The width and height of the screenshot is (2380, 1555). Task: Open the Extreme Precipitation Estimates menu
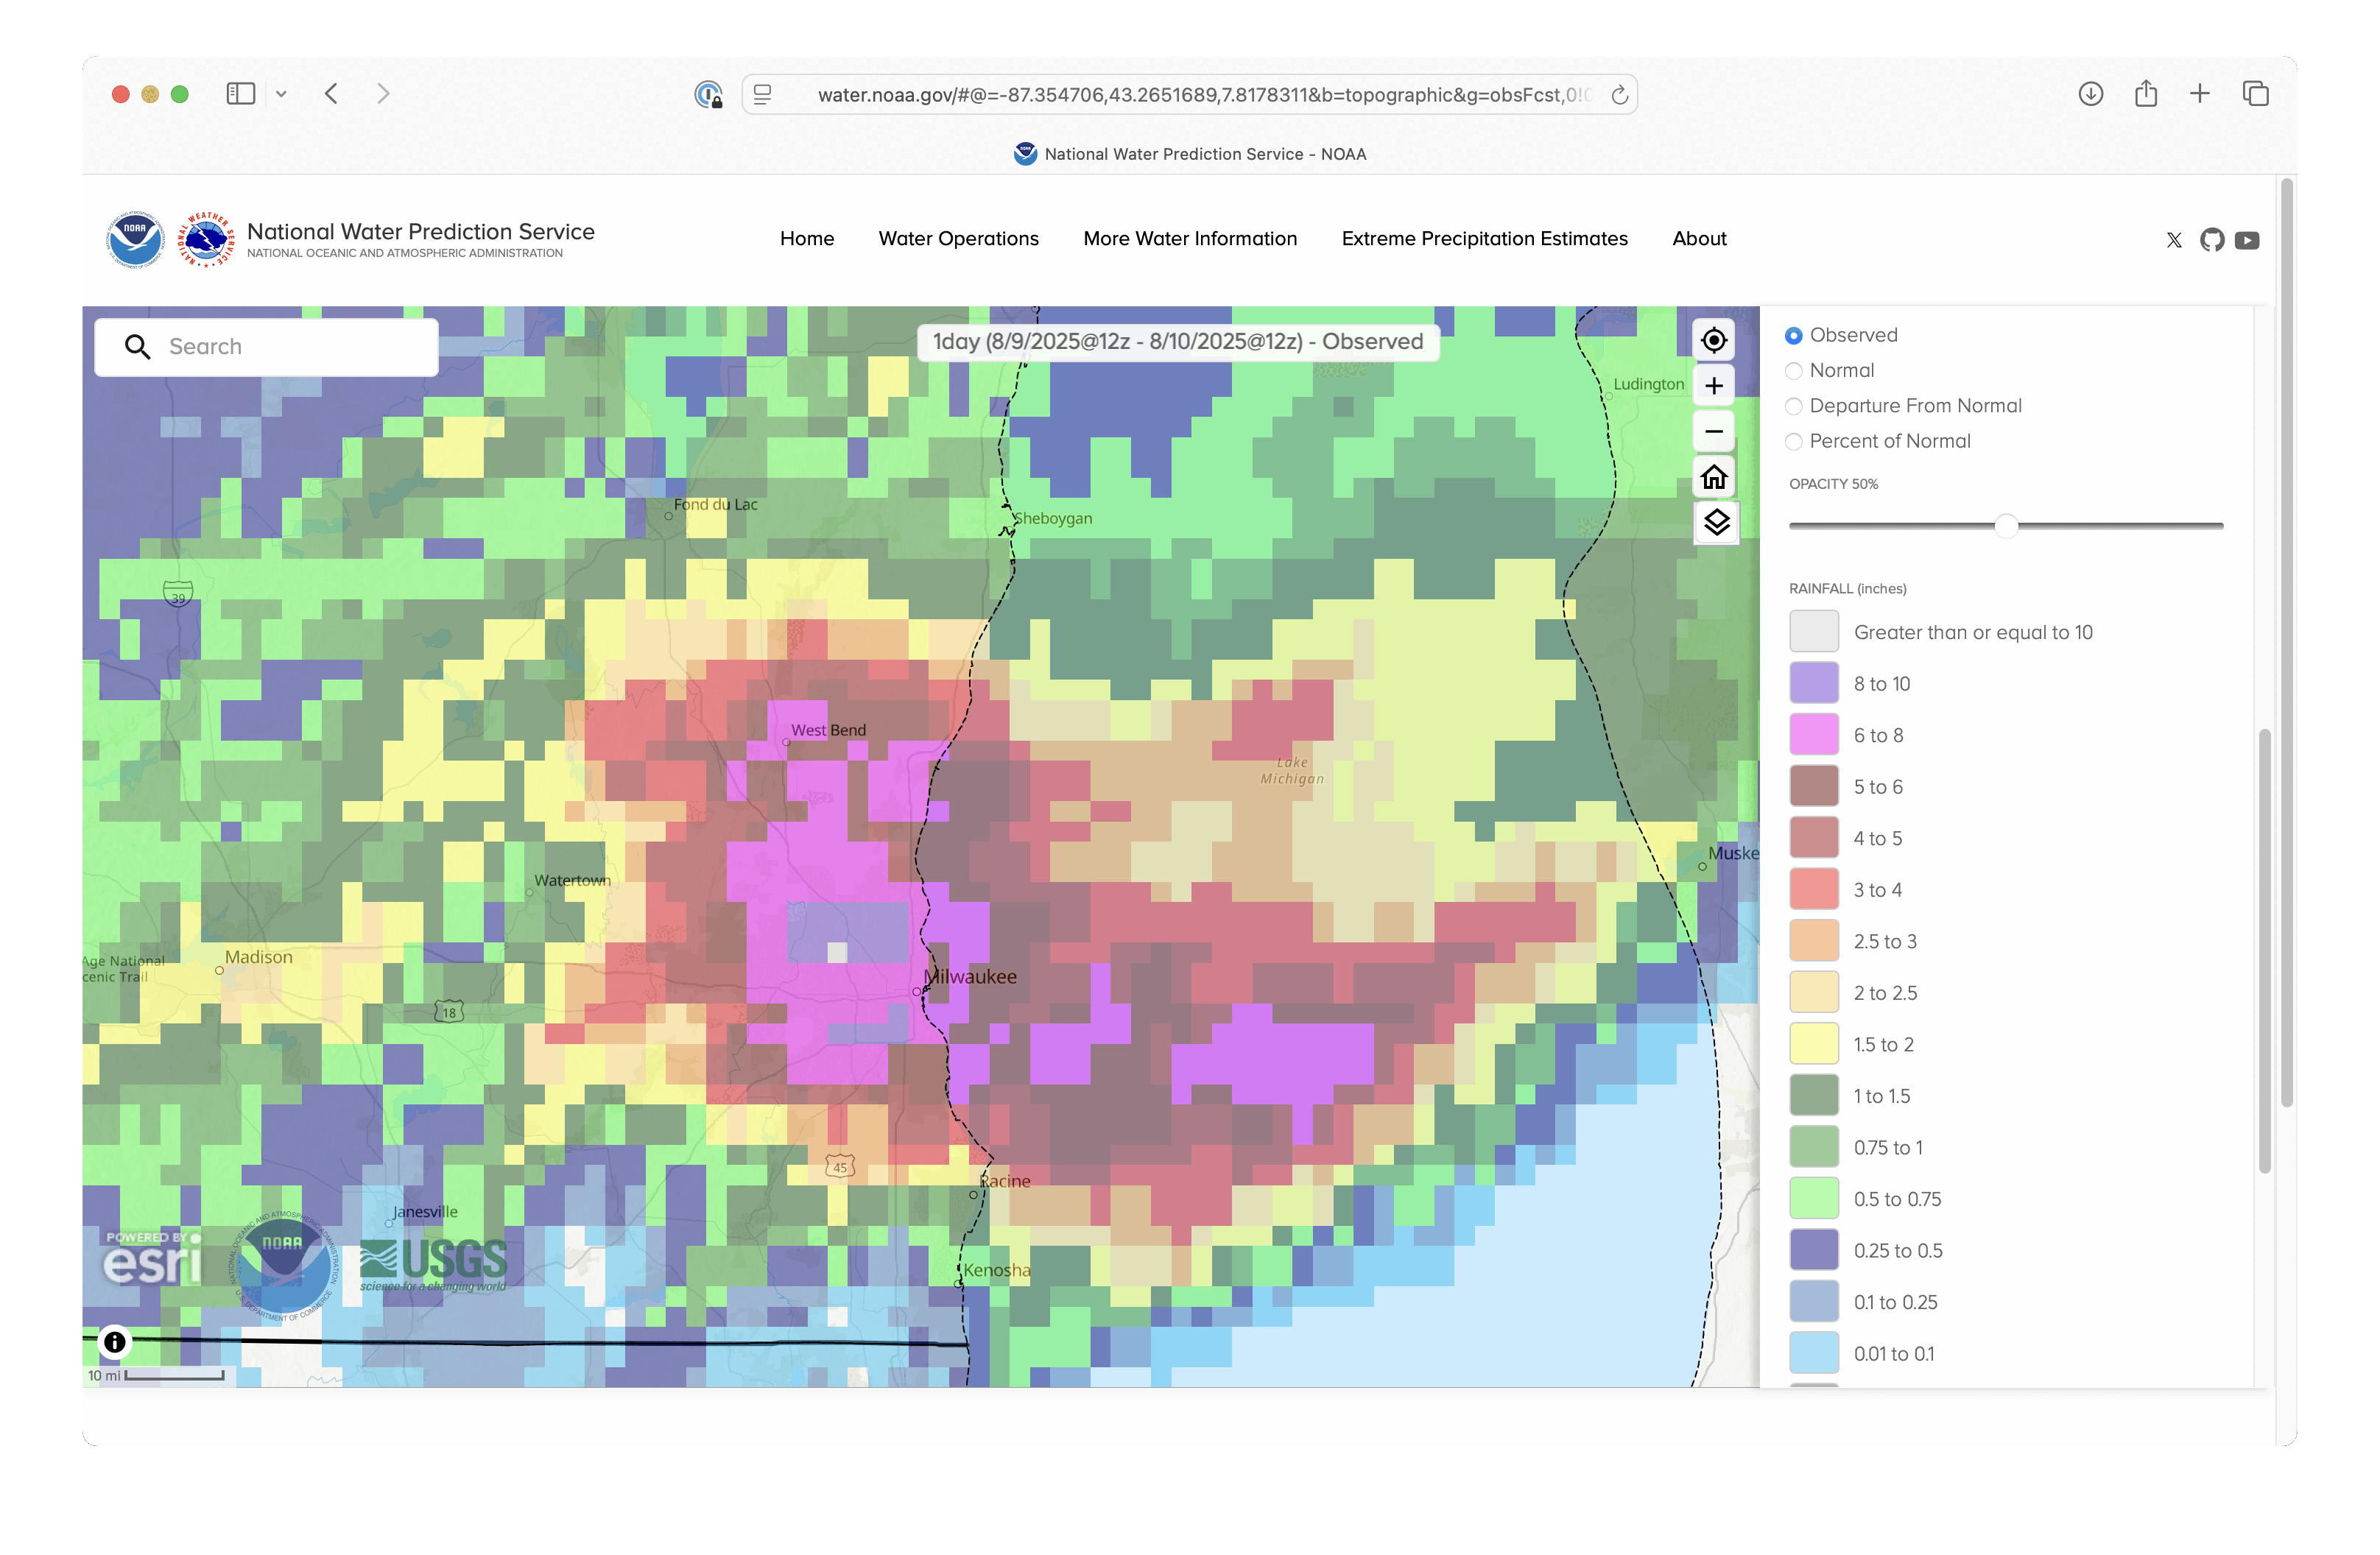(1484, 238)
